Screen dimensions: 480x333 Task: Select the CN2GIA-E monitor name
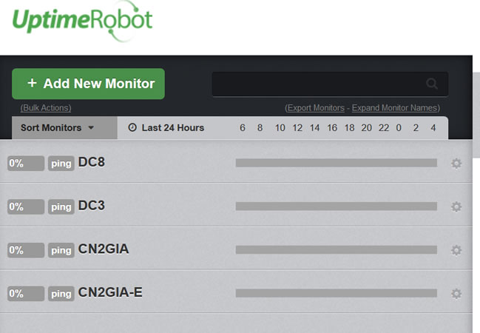pos(110,293)
